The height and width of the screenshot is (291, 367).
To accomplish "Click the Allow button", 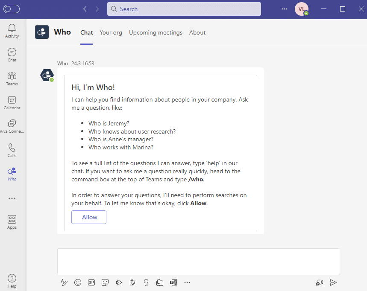I will (x=89, y=217).
